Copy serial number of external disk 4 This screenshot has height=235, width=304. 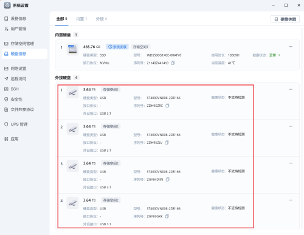167,216
